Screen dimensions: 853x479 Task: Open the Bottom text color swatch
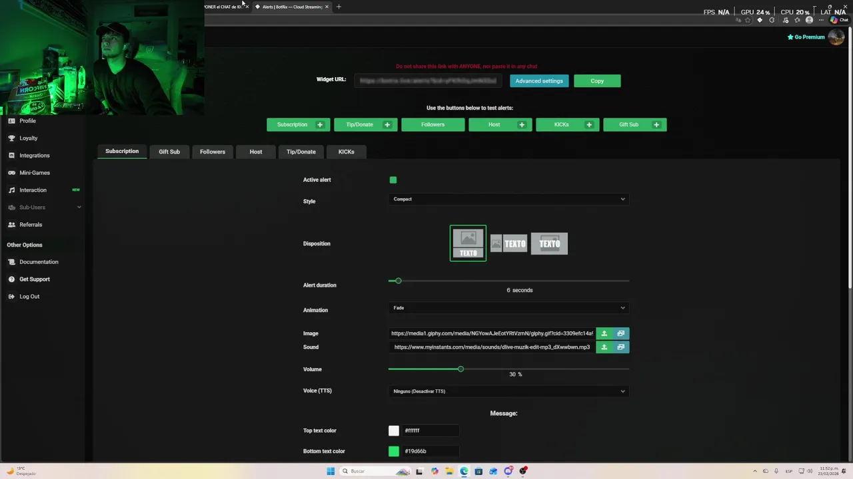[394, 452]
